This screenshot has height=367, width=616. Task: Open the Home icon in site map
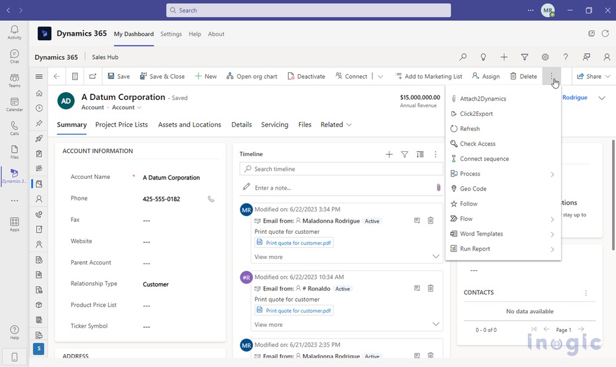pos(39,93)
